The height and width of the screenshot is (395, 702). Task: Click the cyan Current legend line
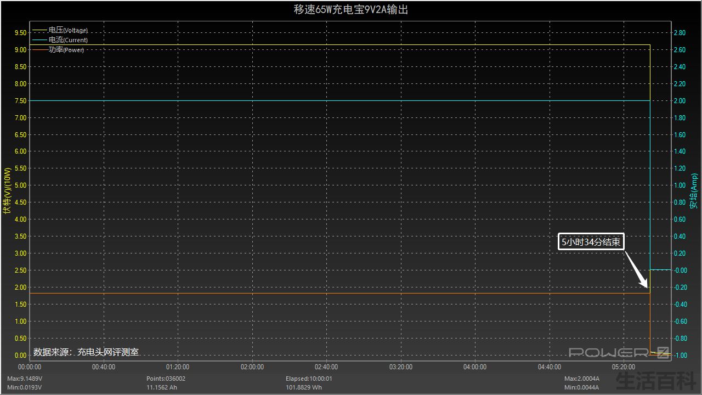[x=40, y=40]
